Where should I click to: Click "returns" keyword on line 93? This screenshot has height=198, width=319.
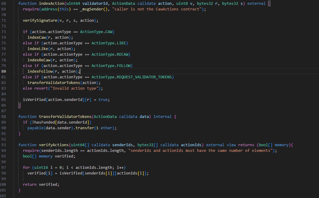[x=246, y=145]
